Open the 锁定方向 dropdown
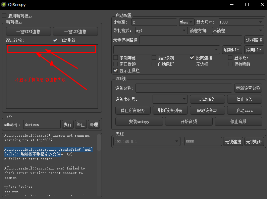This screenshot has height=199, width=267. tap(237, 31)
